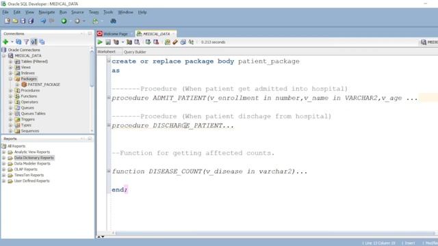Click the grey Forward navigation icon
This screenshot has width=438, height=246.
click(77, 21)
